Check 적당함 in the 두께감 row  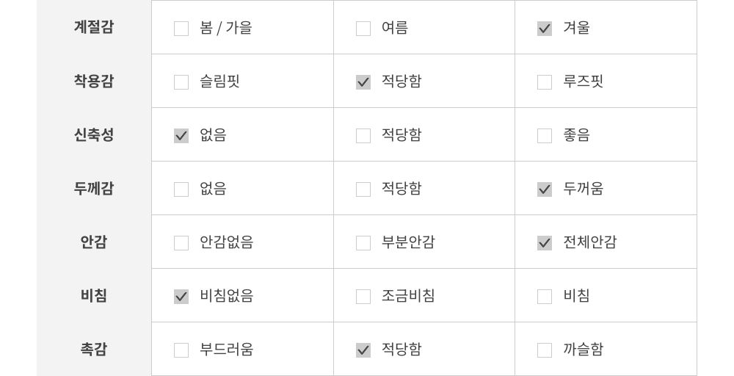click(363, 189)
